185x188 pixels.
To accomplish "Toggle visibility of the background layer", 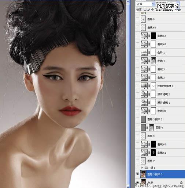I will coord(137,182).
